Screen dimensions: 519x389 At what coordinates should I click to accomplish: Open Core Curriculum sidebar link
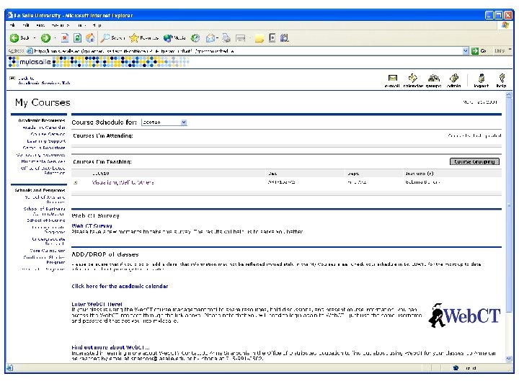tap(48, 251)
